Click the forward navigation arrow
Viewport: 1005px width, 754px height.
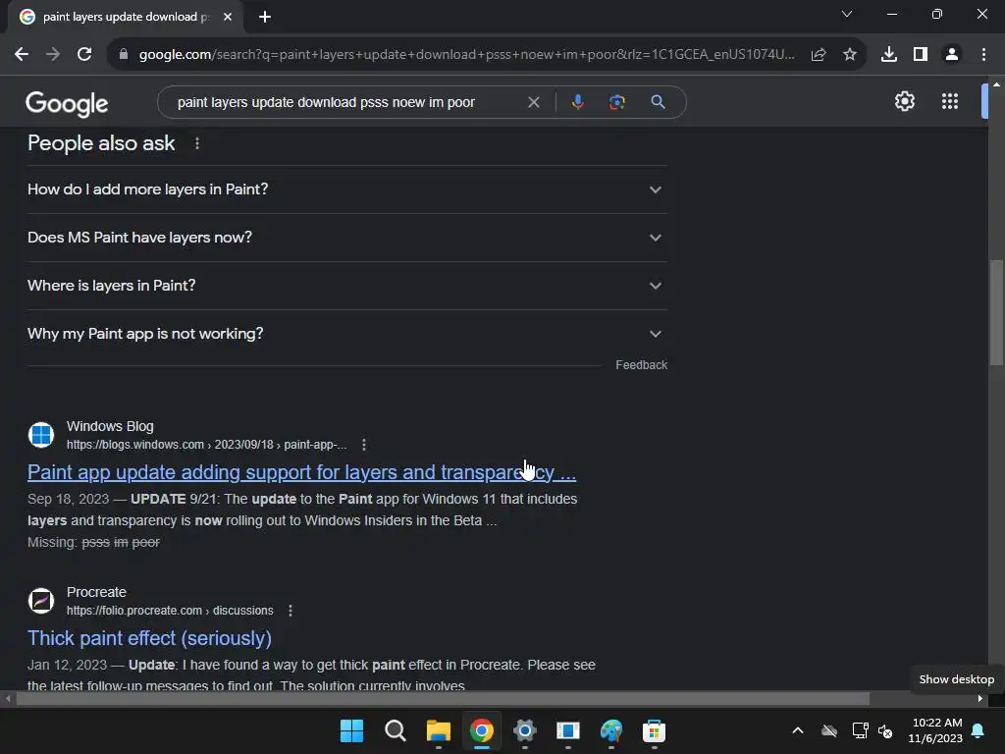point(53,55)
